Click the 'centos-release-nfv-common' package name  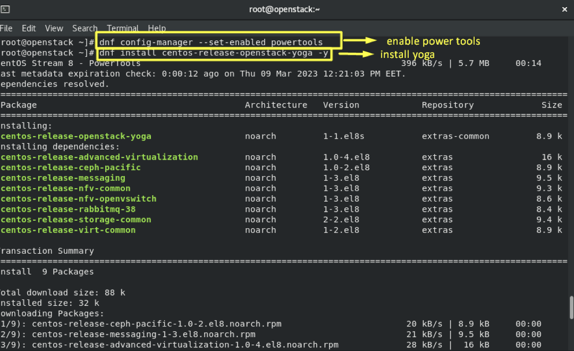pyautogui.click(x=65, y=188)
